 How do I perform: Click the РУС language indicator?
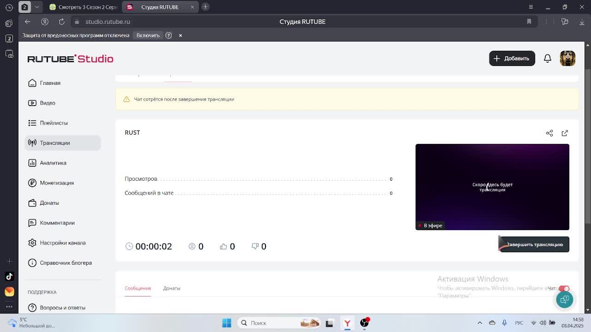pyautogui.click(x=519, y=323)
